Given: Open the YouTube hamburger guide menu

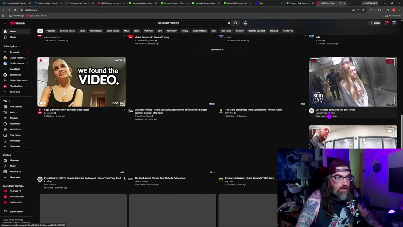Looking at the screenshot, I should click(x=5, y=23).
